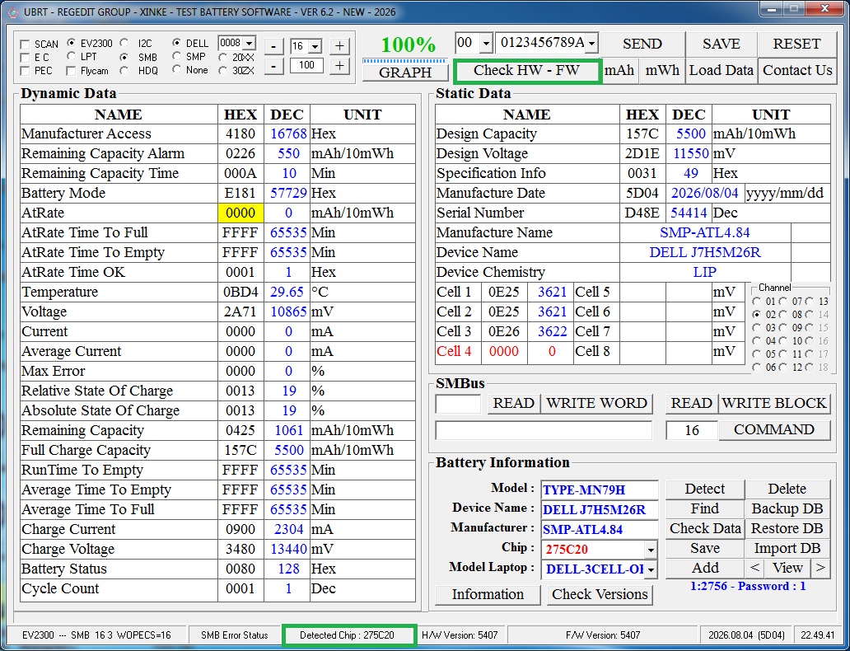Click the 100 value input field

[x=307, y=66]
